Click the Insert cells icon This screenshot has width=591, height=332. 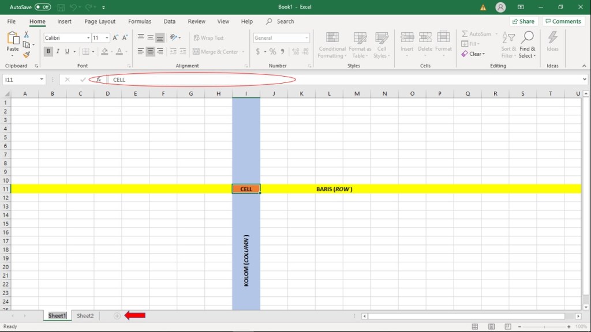[x=407, y=38]
